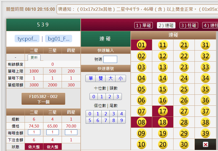The width and height of the screenshot is (218, 151).
Task: Select ball number 29
Action: pos(184,133)
